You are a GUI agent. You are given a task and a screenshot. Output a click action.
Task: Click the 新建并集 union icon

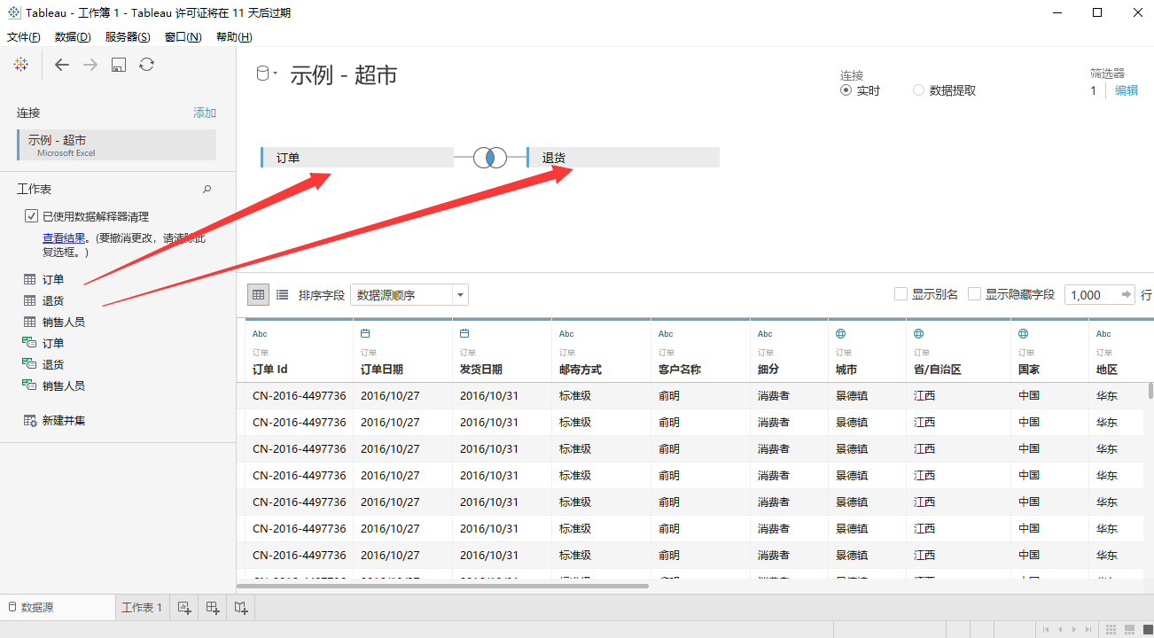pyautogui.click(x=29, y=420)
